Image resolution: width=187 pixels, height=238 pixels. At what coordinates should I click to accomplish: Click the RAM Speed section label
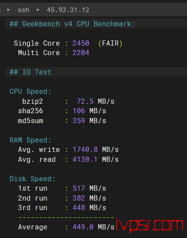point(31,140)
